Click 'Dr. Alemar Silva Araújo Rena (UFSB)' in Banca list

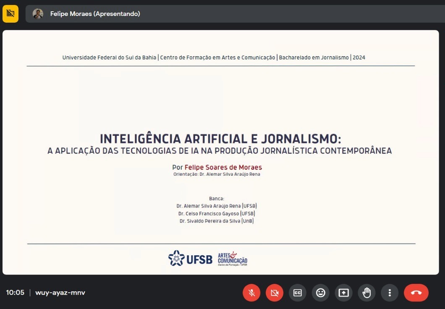tap(217, 206)
